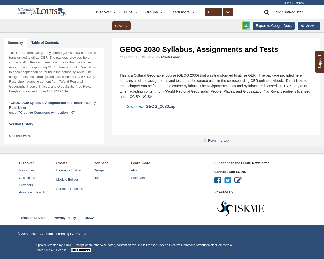The height and width of the screenshot is (259, 324).
Task: Open the Save dropdown button
Action: [x=121, y=26]
